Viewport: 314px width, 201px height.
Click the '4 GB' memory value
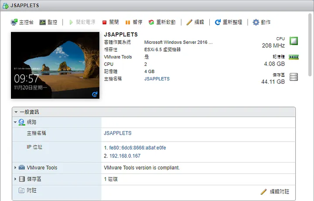150,71
